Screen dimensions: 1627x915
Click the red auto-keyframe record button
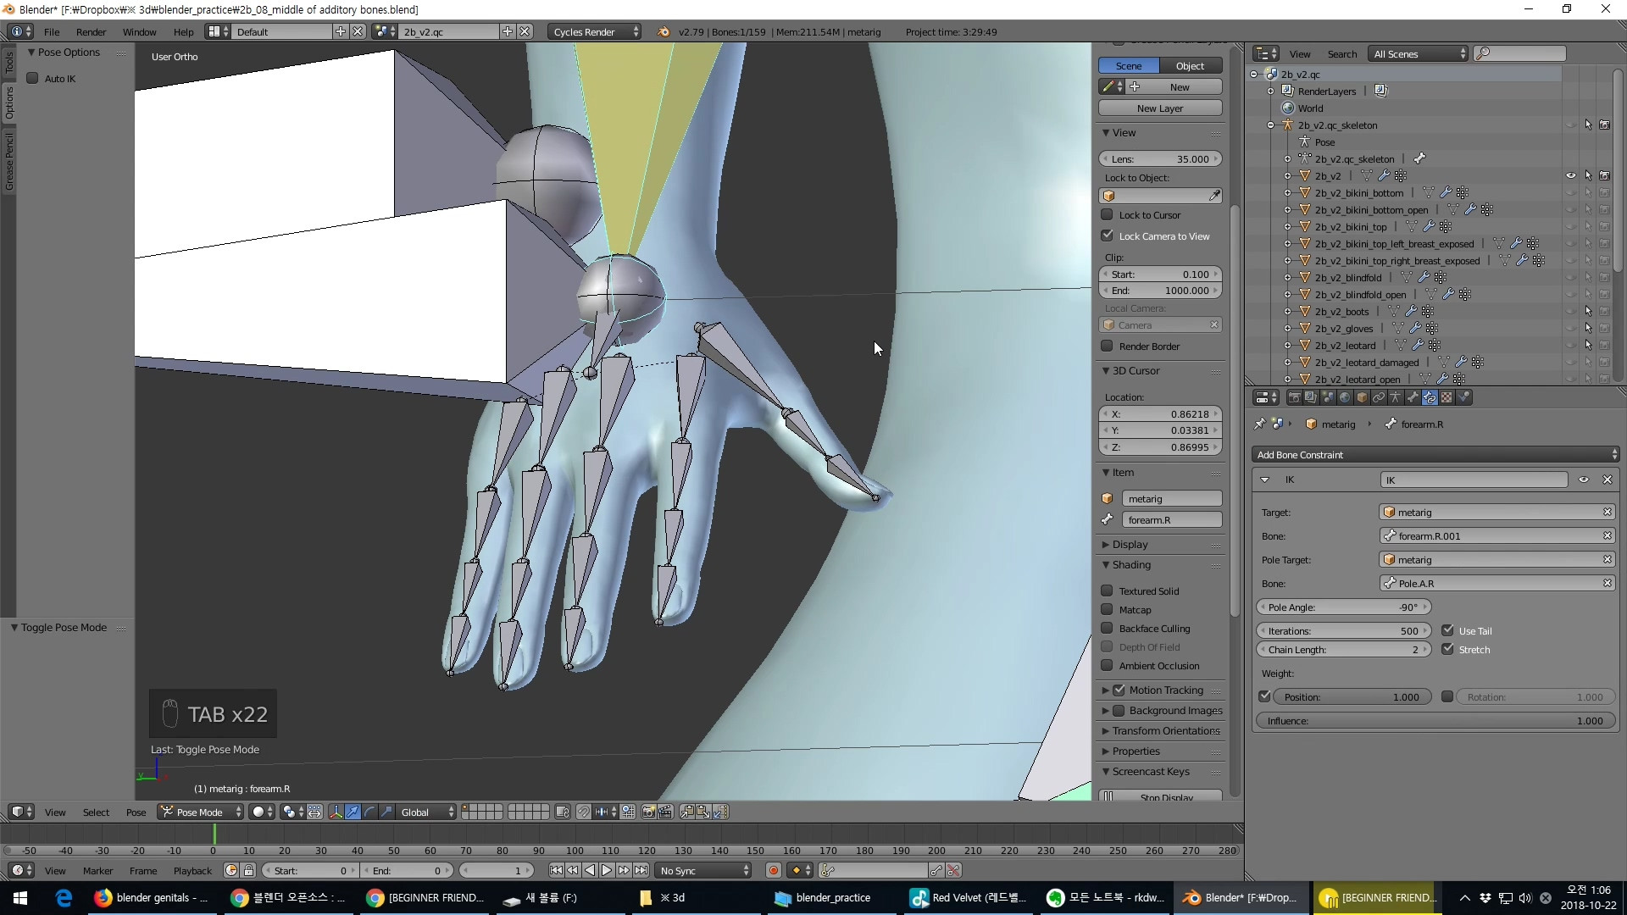[x=773, y=870]
